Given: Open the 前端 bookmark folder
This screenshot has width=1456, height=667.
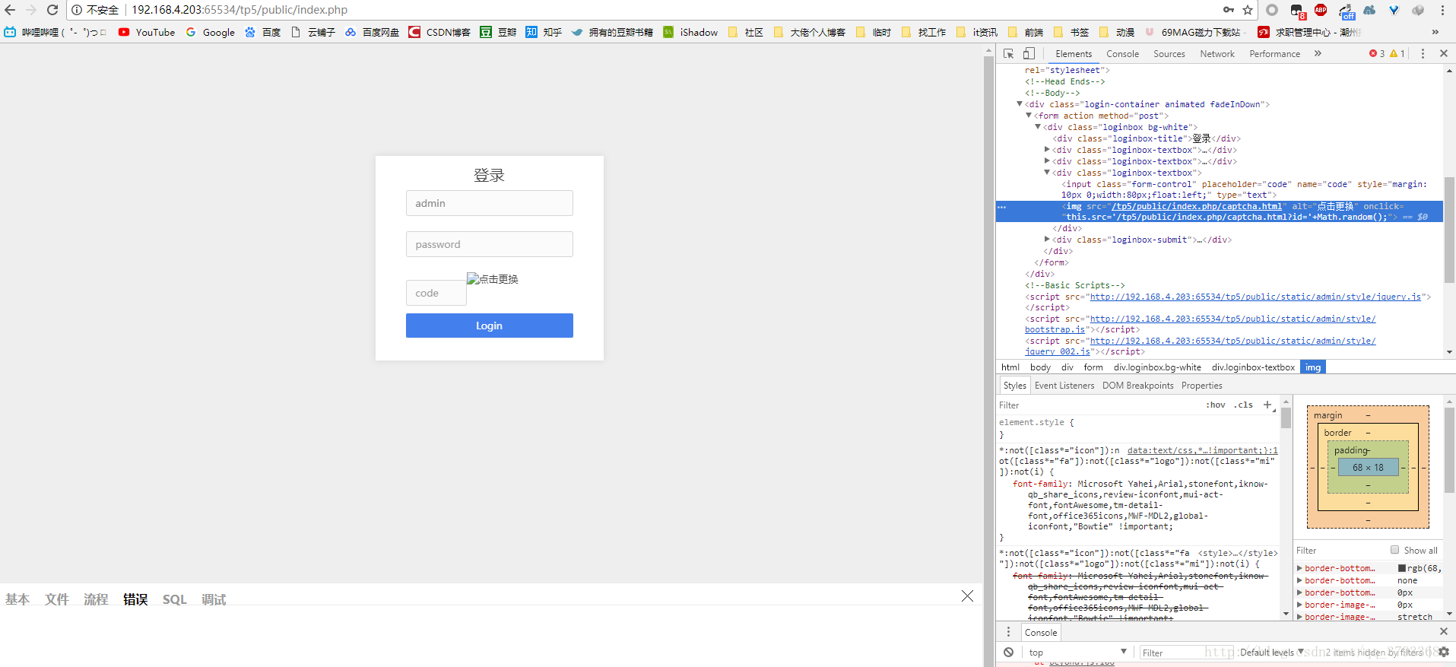Looking at the screenshot, I should tap(1026, 32).
